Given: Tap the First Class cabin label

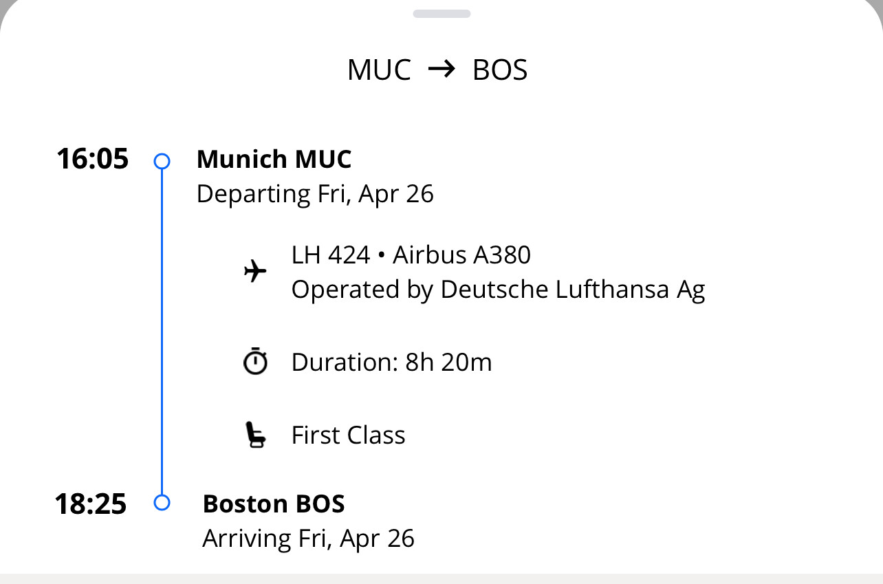Looking at the screenshot, I should pos(348,435).
